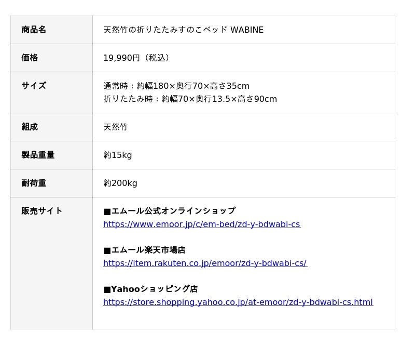This screenshot has height=345, width=415.
Task: Open the Rakuten item.rakuten.co.jp link
Action: [205, 263]
